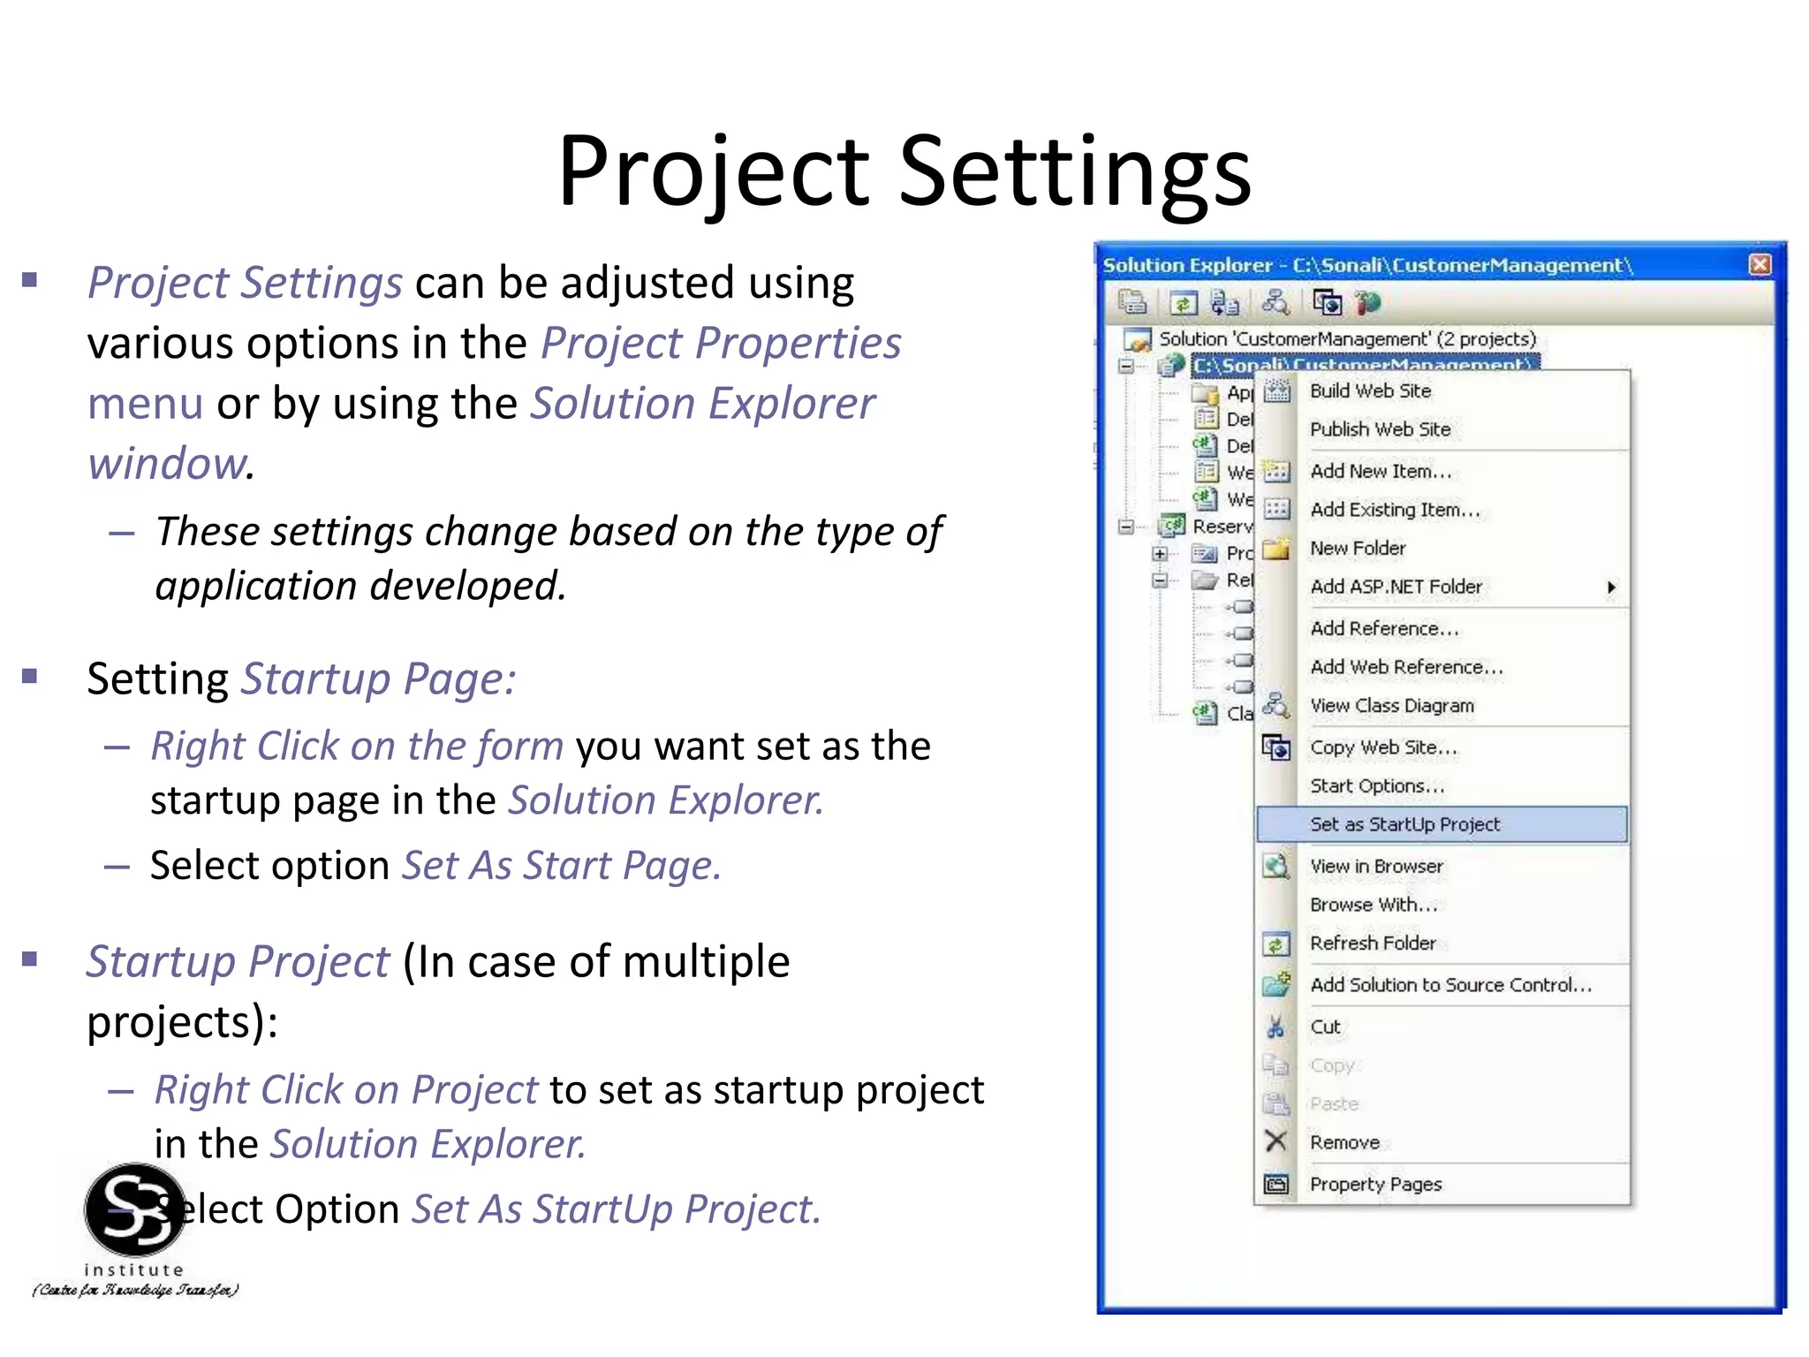Click the italic text "Set As StartUp Project."

point(617,1209)
